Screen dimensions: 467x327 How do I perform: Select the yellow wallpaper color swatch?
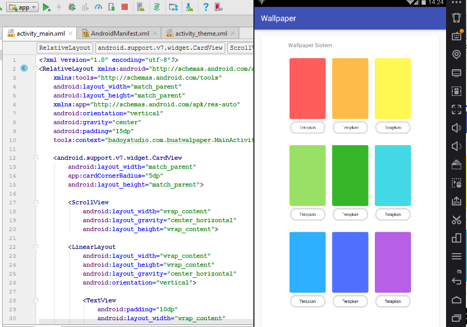[393, 89]
